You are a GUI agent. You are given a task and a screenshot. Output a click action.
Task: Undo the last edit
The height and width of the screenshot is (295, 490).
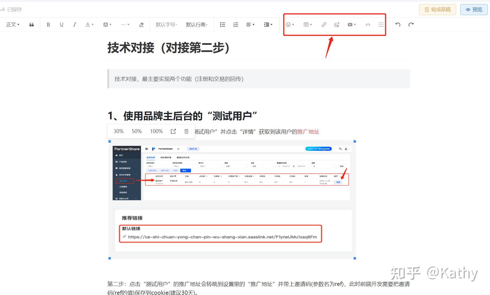click(x=398, y=25)
